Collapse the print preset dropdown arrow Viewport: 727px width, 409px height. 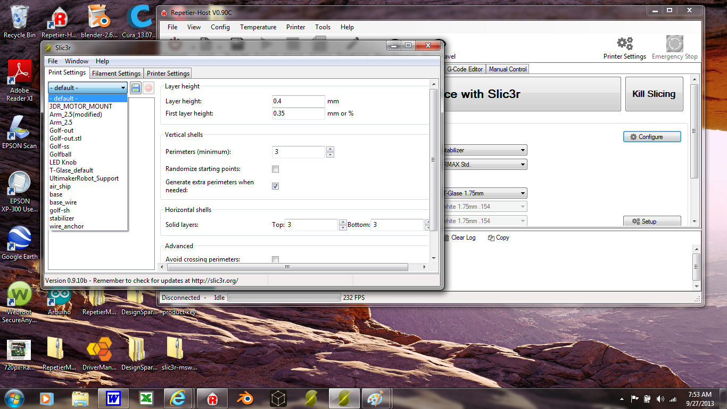(x=123, y=88)
